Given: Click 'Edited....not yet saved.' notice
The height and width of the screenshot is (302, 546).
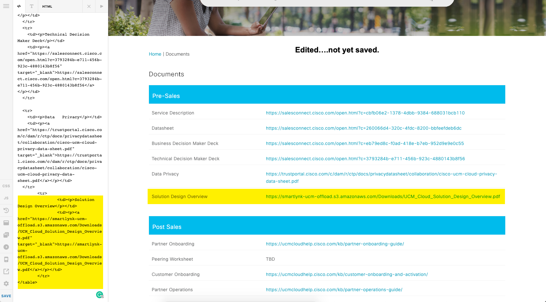Looking at the screenshot, I should tap(337, 50).
